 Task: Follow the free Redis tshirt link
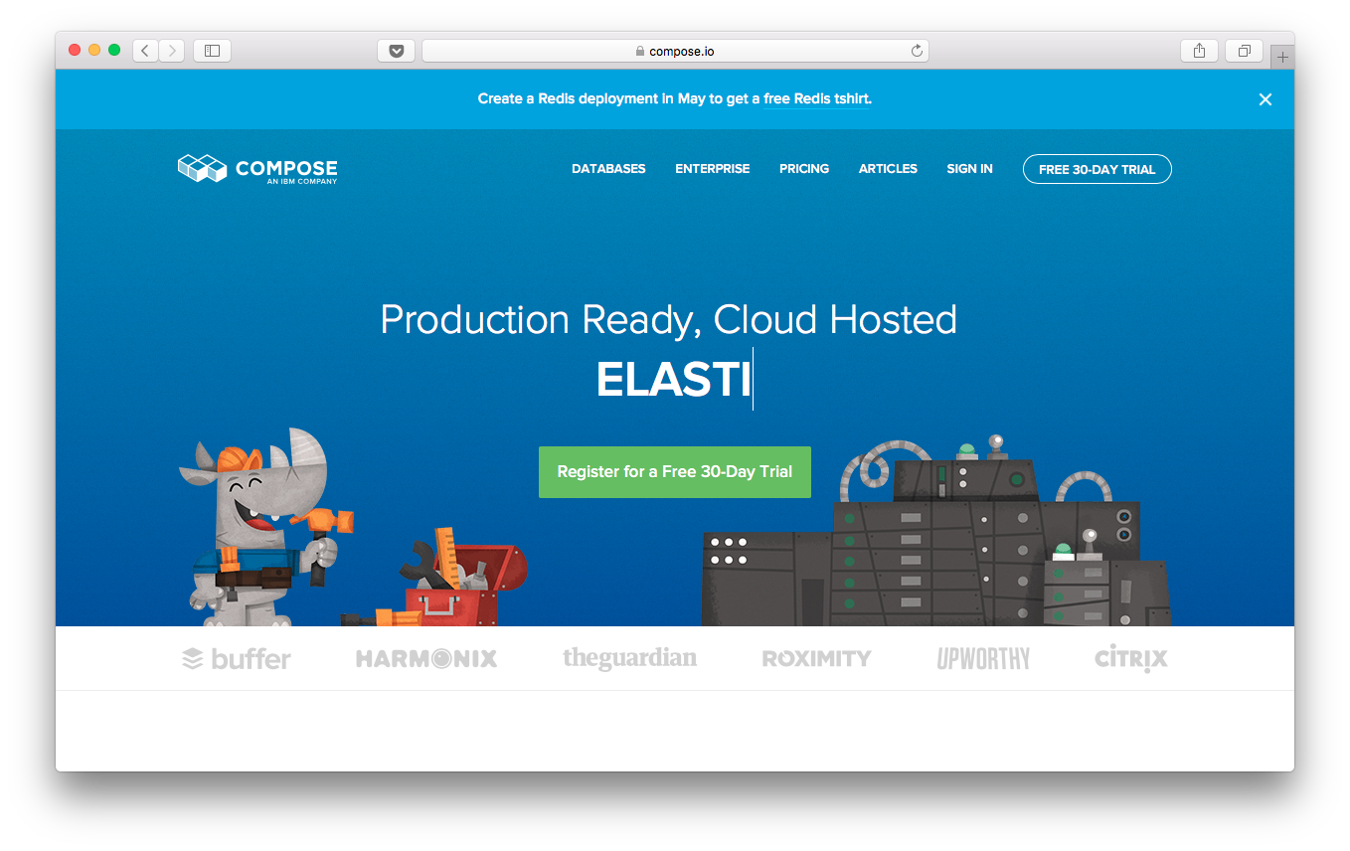click(x=817, y=99)
